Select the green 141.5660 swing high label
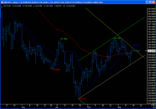 point(64,39)
